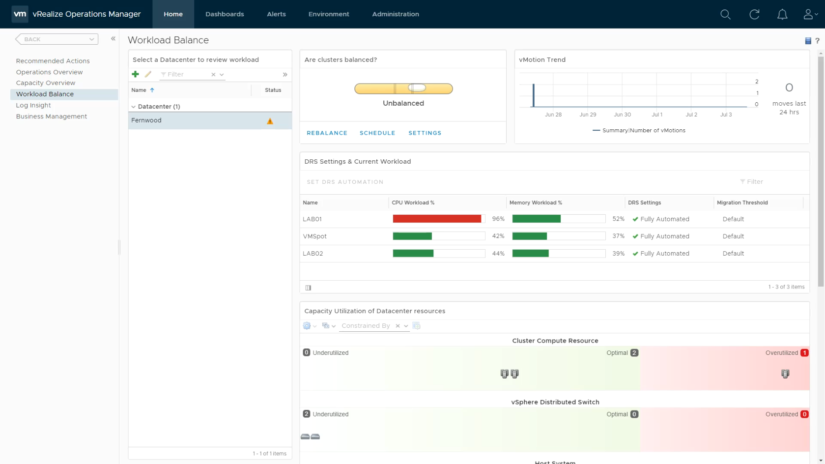
Task: Click the SCHEDULE link
Action: tap(377, 133)
